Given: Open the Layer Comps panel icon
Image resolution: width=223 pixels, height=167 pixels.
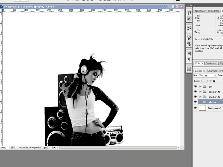Looking at the screenshot, I should (x=189, y=69).
